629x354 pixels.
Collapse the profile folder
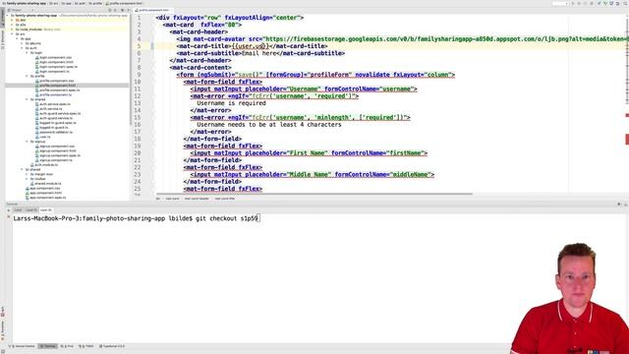pyautogui.click(x=27, y=76)
